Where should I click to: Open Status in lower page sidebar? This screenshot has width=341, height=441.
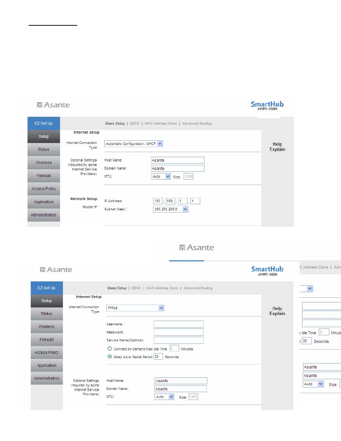tap(46, 314)
